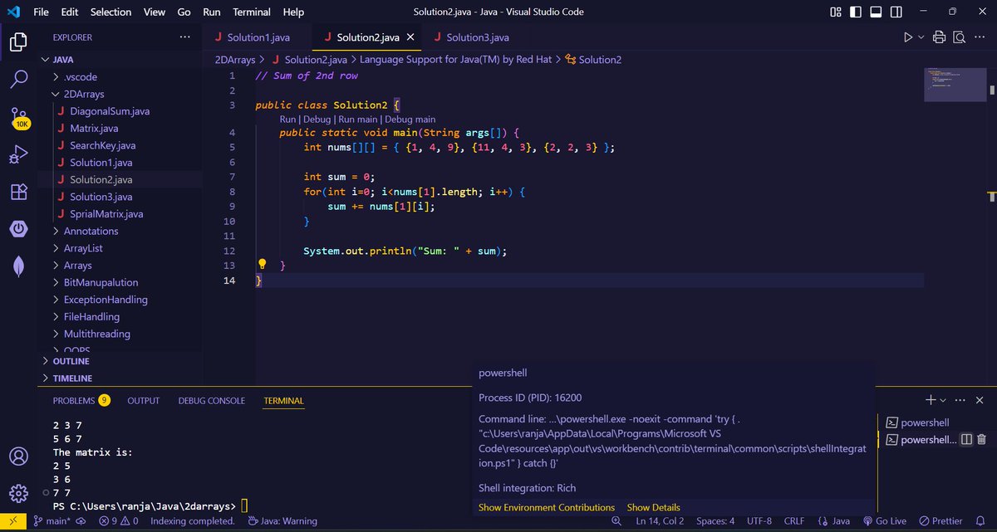Kill terminal using the trash icon

click(x=981, y=439)
